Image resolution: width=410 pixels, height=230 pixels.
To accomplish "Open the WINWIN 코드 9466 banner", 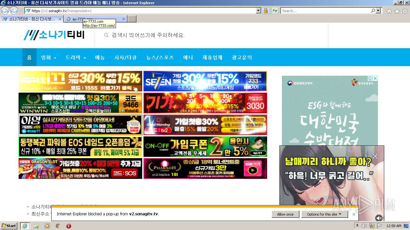I will click(x=80, y=103).
